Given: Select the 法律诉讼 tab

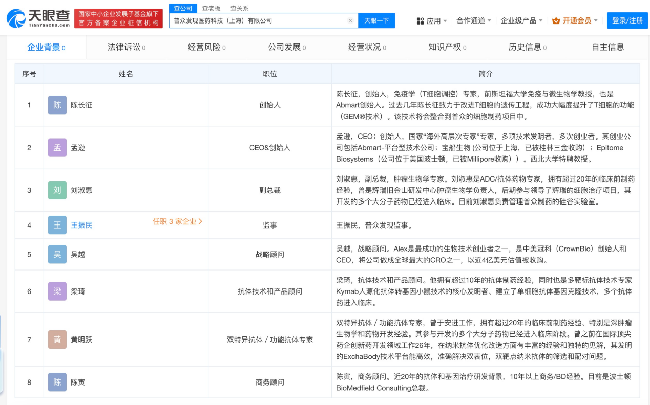Looking at the screenshot, I should click(x=127, y=47).
